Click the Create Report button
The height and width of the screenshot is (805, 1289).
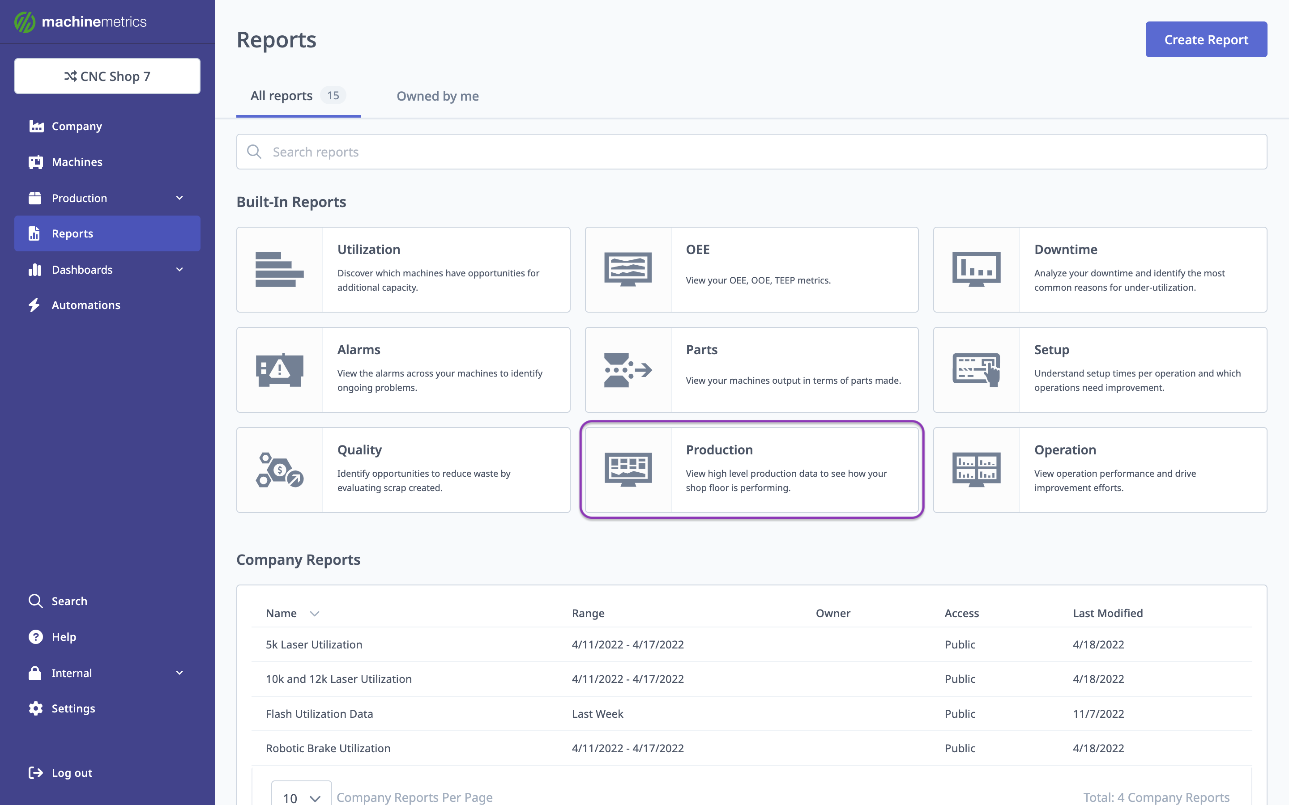click(x=1207, y=39)
